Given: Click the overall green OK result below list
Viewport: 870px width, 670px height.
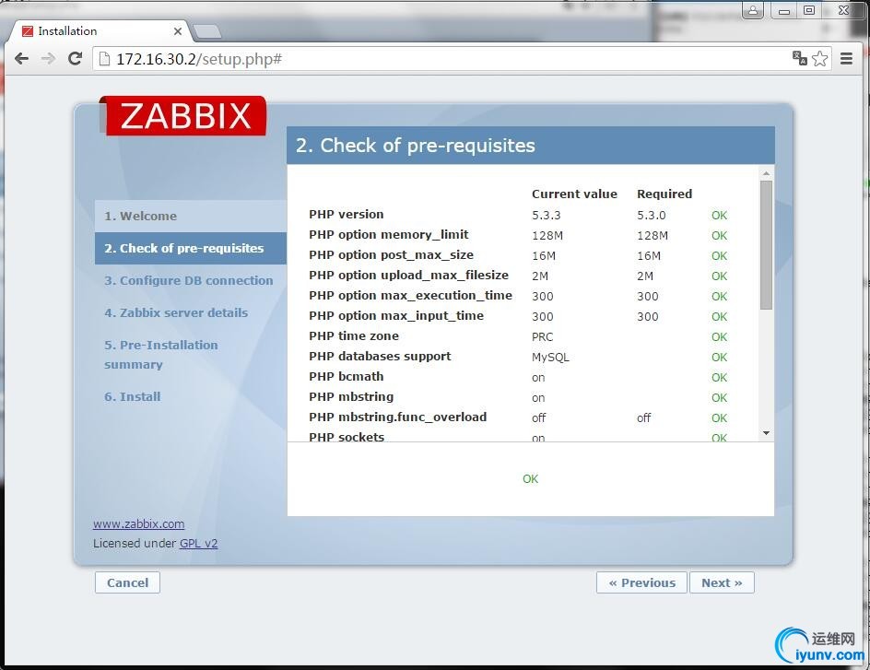Looking at the screenshot, I should [x=531, y=478].
